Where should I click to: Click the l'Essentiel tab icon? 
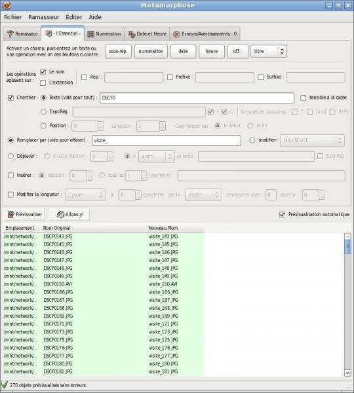(49, 33)
